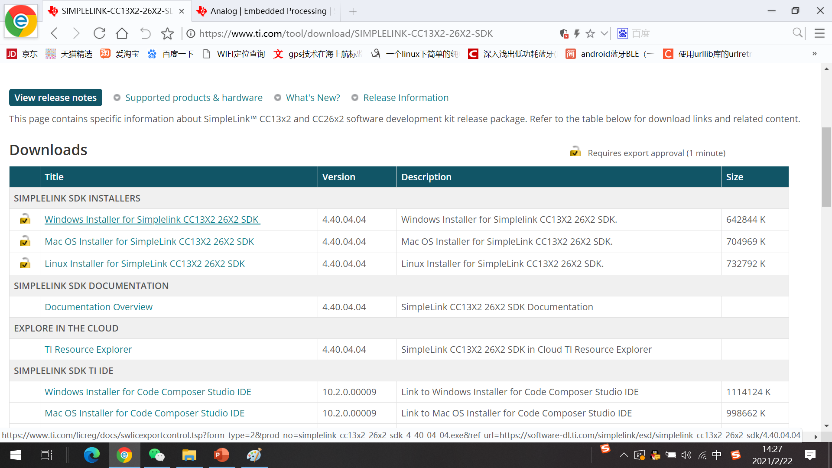Click the vertical page scrollbar thumb
The image size is (832, 468).
click(x=826, y=167)
